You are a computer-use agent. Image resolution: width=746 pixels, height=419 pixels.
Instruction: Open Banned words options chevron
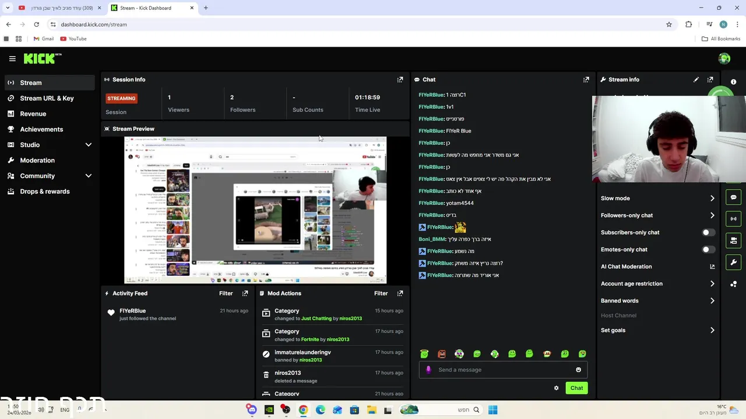point(712,301)
